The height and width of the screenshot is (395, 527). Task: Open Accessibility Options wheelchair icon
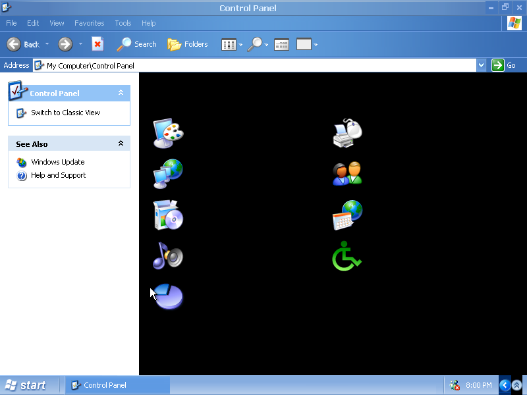click(347, 256)
